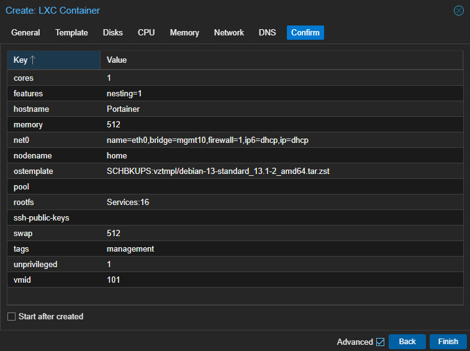This screenshot has width=470, height=351.
Task: Select the unprivileged row key
Action: (35, 264)
